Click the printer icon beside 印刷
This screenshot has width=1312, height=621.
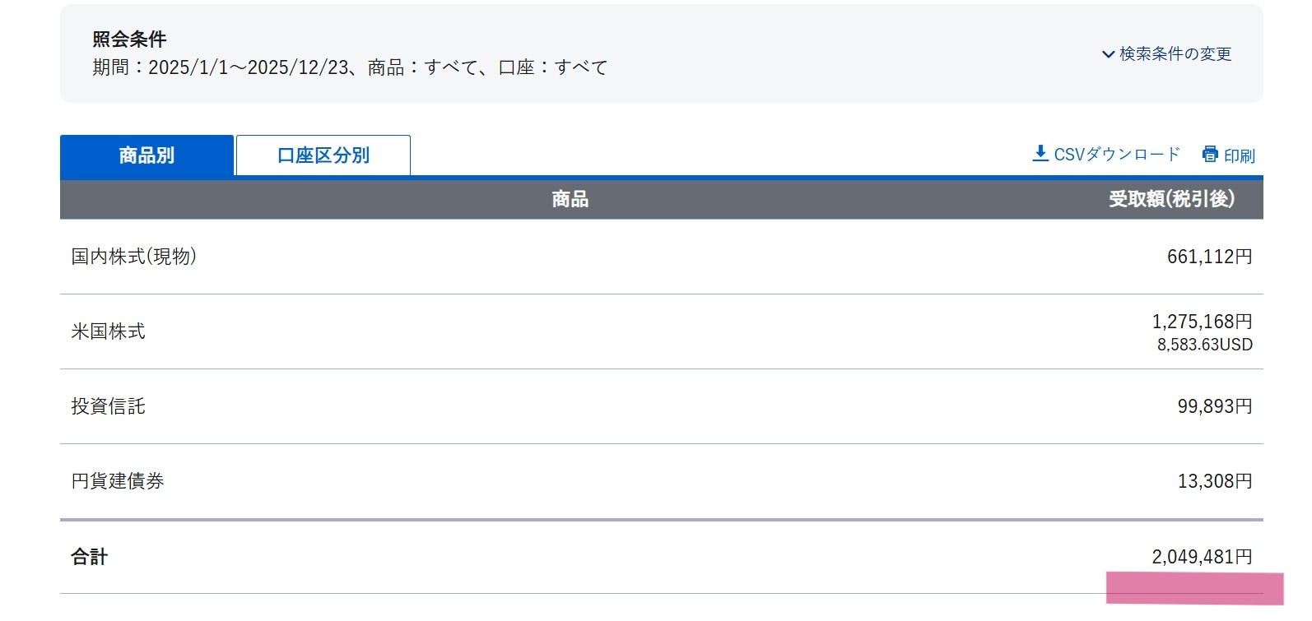(x=1210, y=155)
